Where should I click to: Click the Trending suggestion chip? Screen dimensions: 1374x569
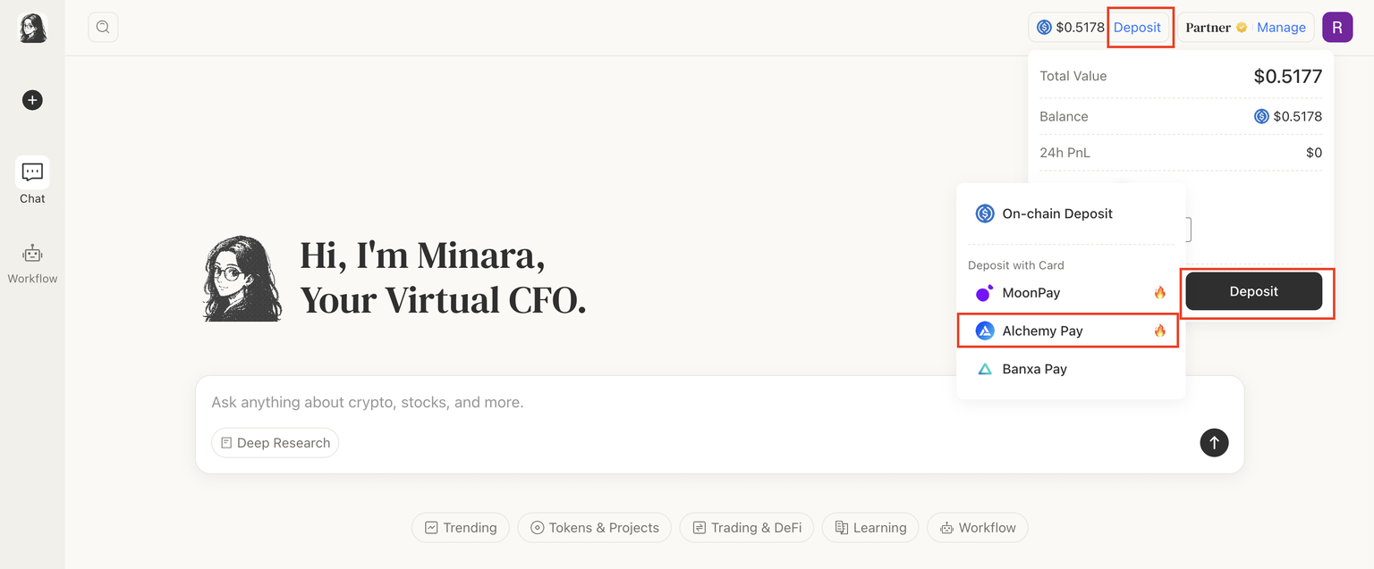461,528
